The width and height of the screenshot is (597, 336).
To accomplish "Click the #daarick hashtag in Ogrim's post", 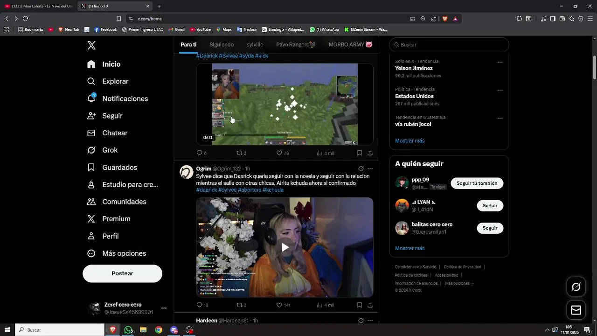I will [207, 190].
